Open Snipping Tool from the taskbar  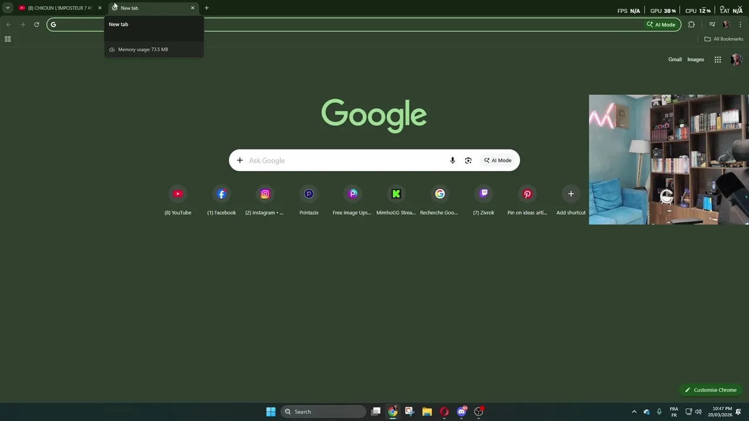410,412
